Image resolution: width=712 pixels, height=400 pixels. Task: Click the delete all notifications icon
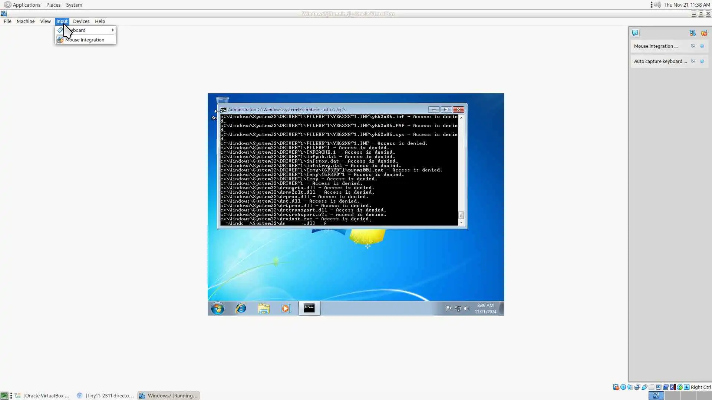(x=704, y=33)
